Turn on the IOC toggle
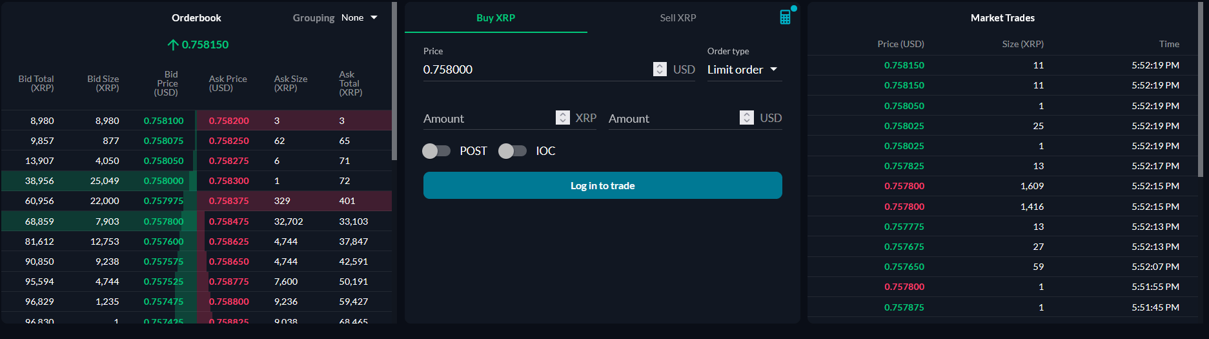The image size is (1209, 339). coord(513,151)
